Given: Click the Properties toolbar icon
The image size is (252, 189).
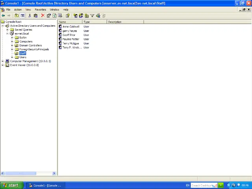Looking at the screenshot, I should (x=49, y=16).
